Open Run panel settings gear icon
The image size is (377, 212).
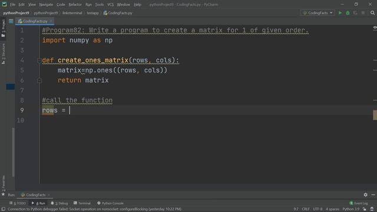(365, 195)
